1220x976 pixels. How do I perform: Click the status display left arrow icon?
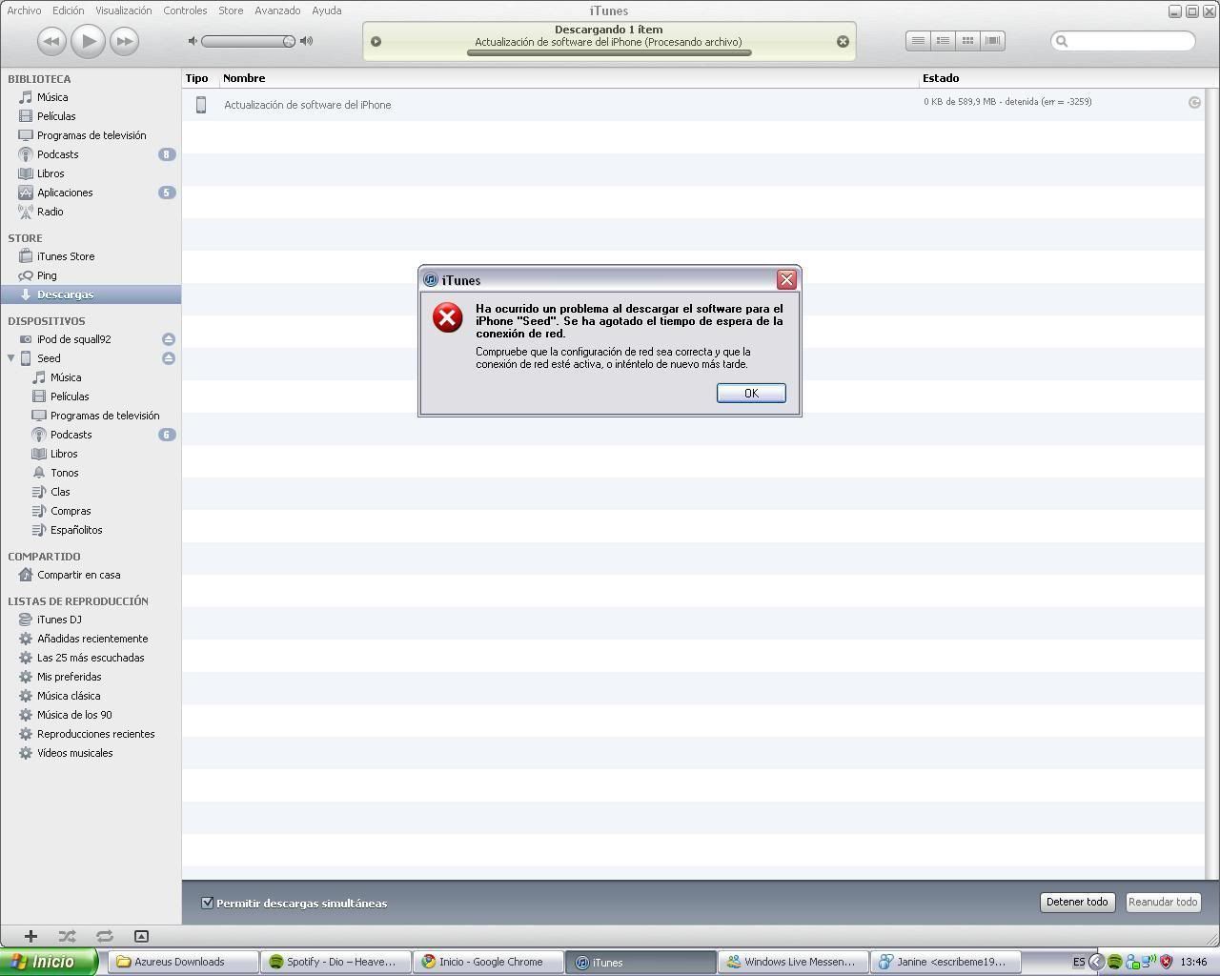[x=376, y=41]
